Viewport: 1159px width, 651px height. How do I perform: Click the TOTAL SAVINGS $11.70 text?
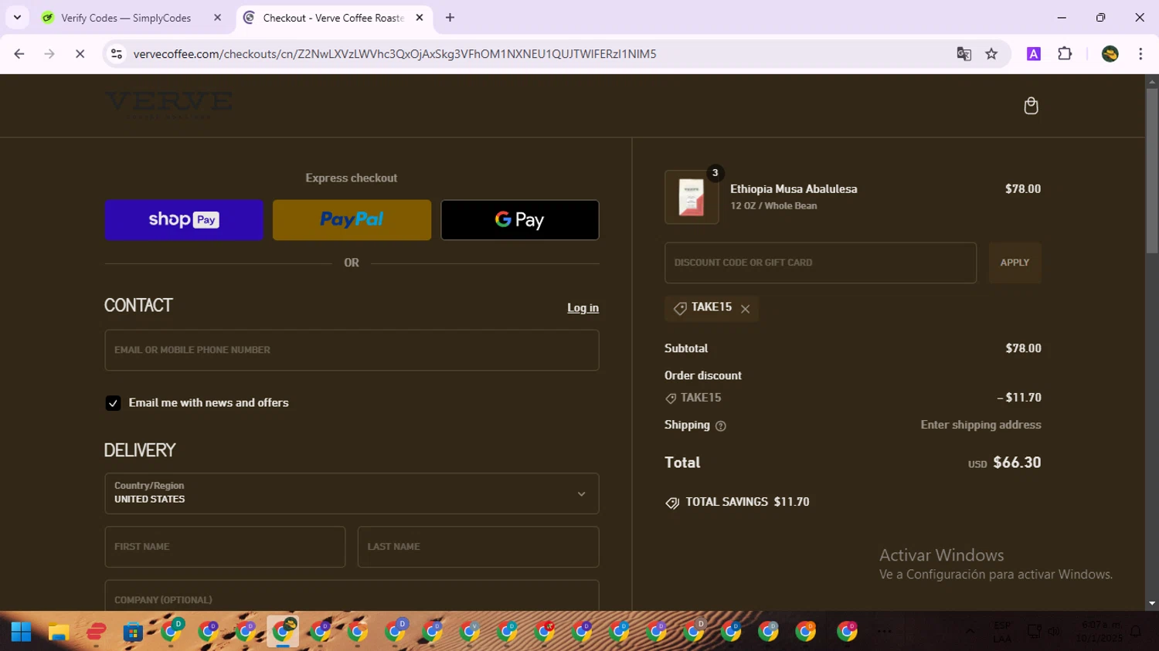747,502
